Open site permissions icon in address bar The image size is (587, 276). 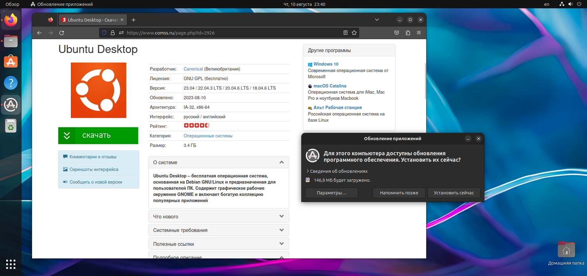coord(121,33)
